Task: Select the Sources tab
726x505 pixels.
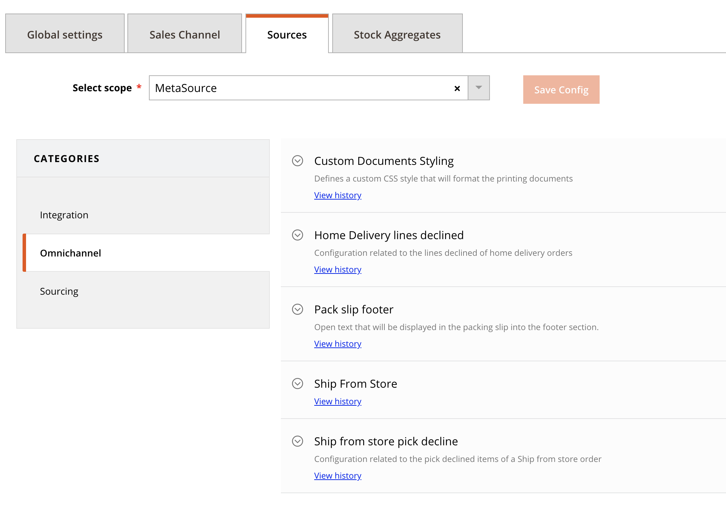Action: click(x=287, y=34)
